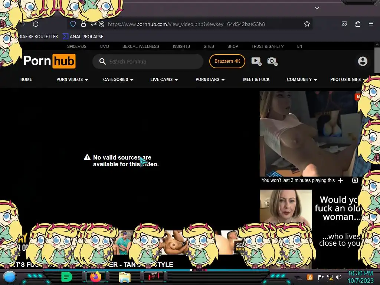The width and height of the screenshot is (380, 285).
Task: Expand the LIVE CAMS dropdown
Action: click(x=164, y=79)
